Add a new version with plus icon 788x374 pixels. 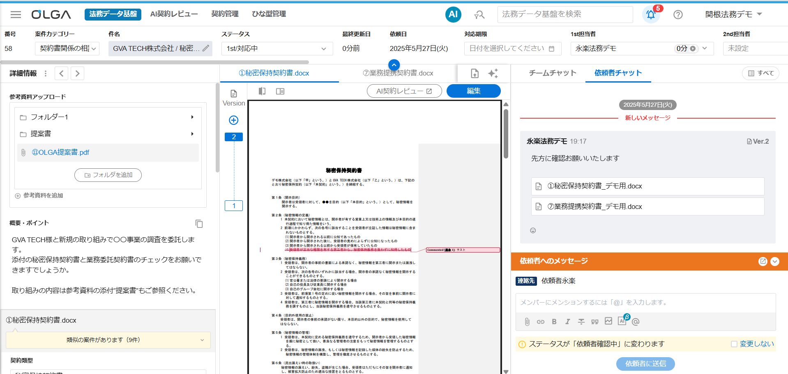[x=233, y=120]
